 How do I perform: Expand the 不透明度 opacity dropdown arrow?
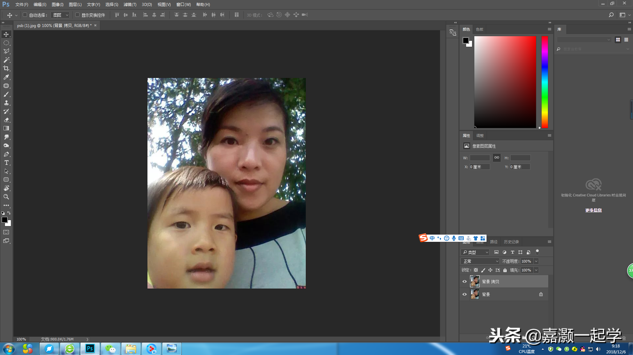[536, 261]
